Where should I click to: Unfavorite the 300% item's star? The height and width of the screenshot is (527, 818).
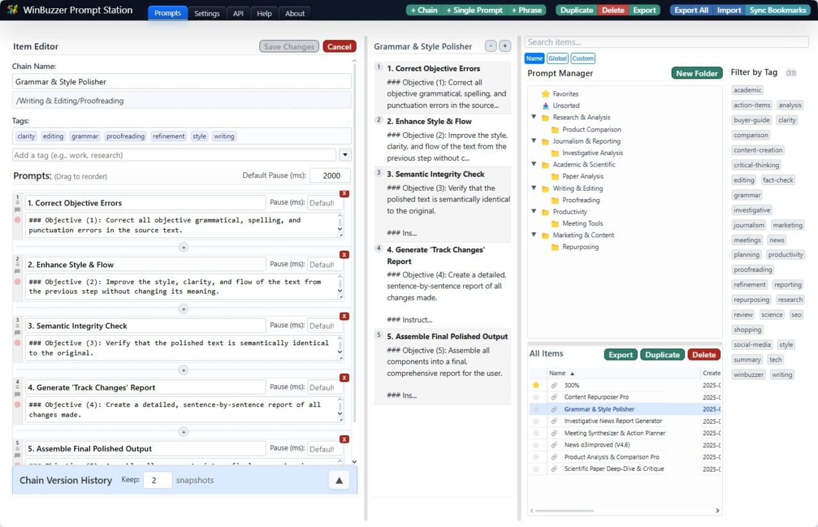[536, 385]
